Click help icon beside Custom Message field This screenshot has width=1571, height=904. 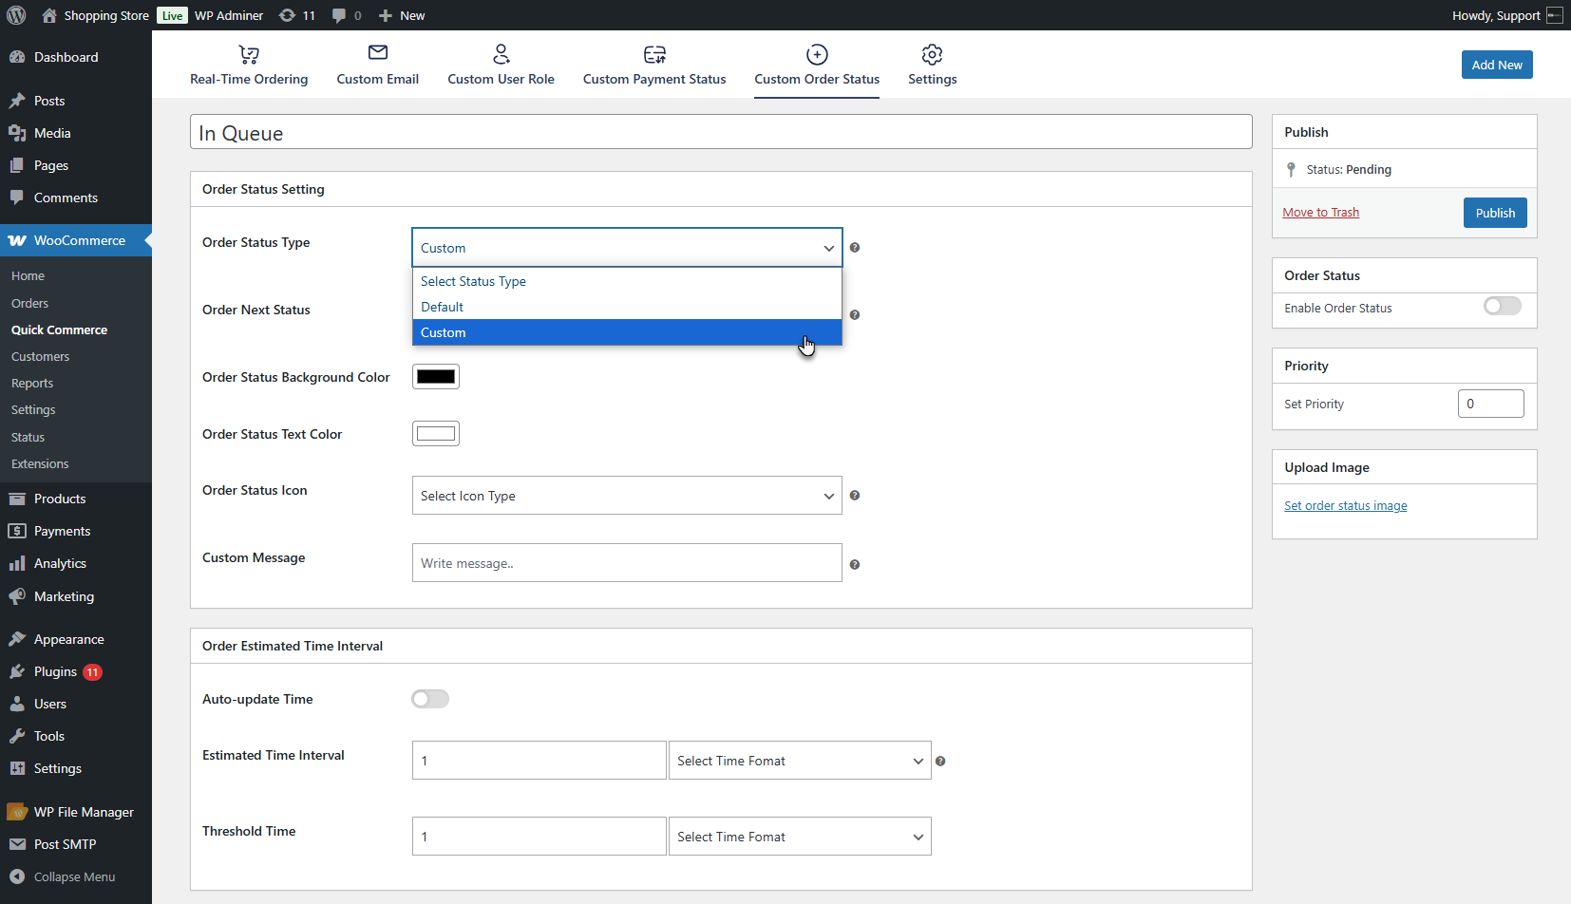pyautogui.click(x=855, y=564)
